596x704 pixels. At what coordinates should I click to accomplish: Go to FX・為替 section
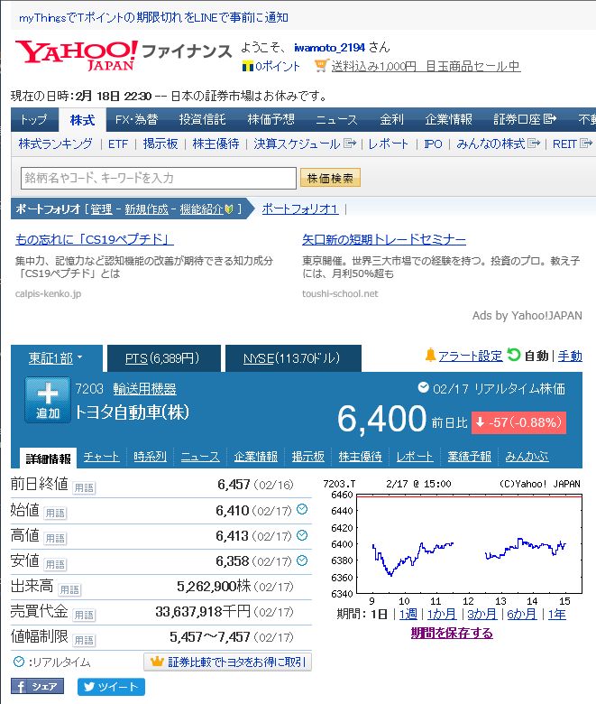click(136, 119)
